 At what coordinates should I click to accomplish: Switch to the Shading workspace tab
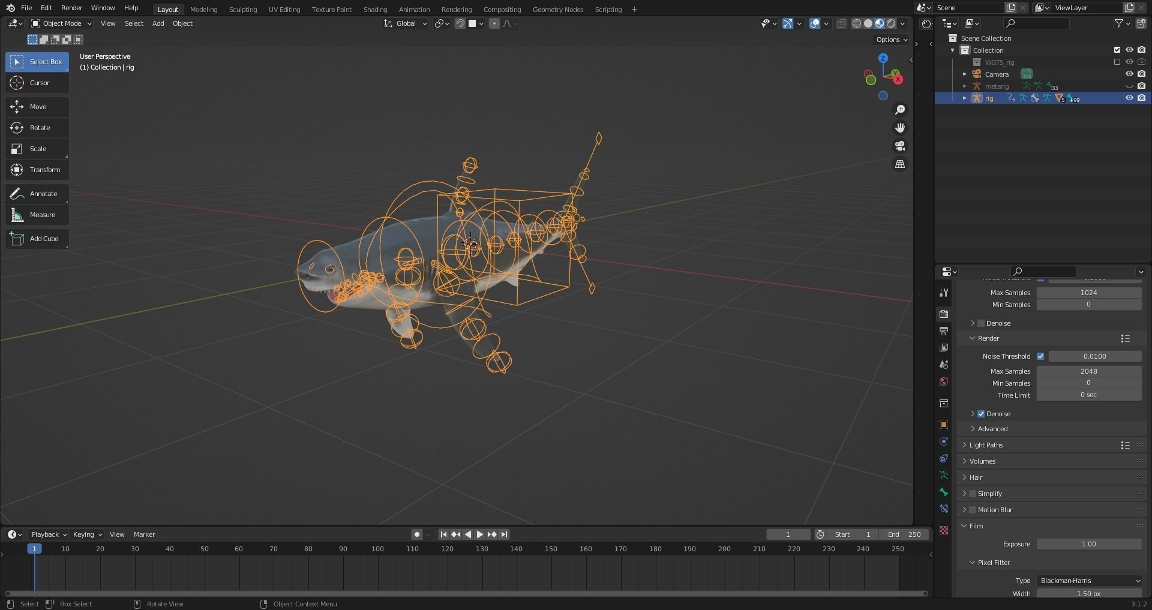point(375,9)
